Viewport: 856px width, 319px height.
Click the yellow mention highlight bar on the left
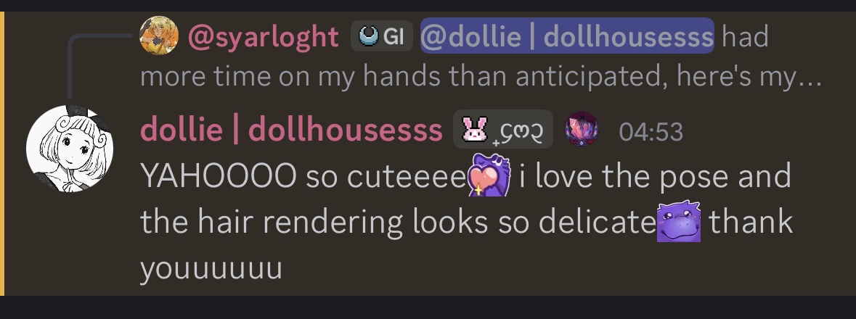2,154
